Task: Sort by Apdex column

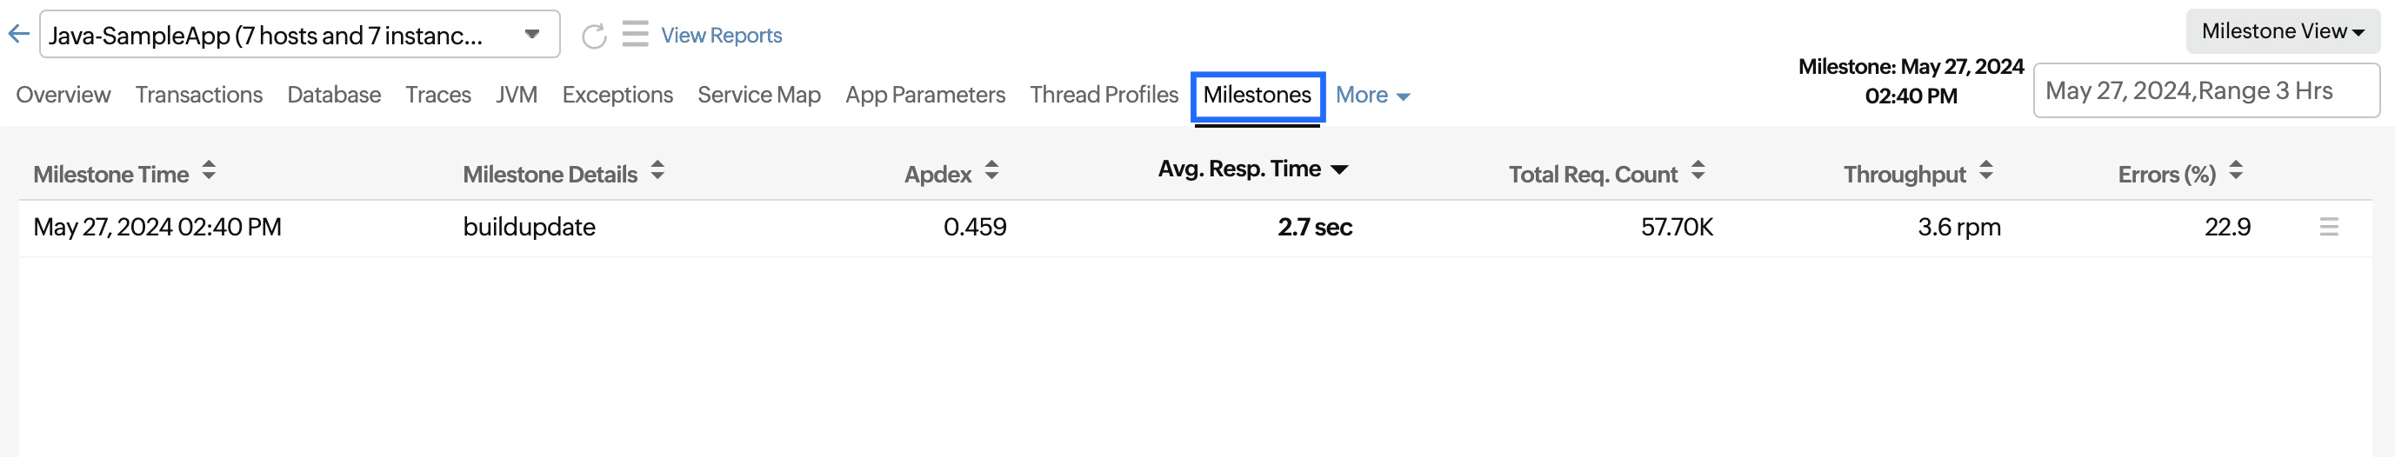Action: pos(991,171)
